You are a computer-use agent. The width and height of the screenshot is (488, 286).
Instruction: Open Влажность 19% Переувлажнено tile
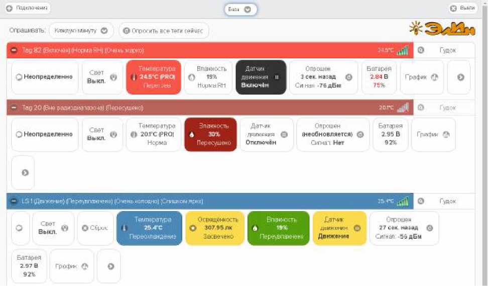coord(279,228)
